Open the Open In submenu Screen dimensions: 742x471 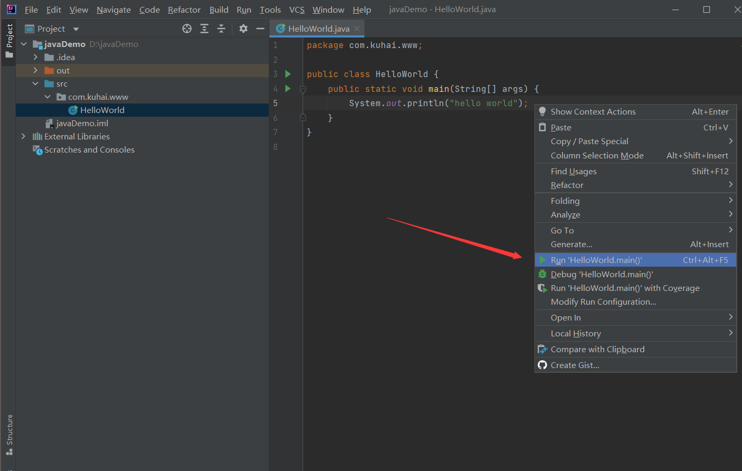pyautogui.click(x=635, y=317)
